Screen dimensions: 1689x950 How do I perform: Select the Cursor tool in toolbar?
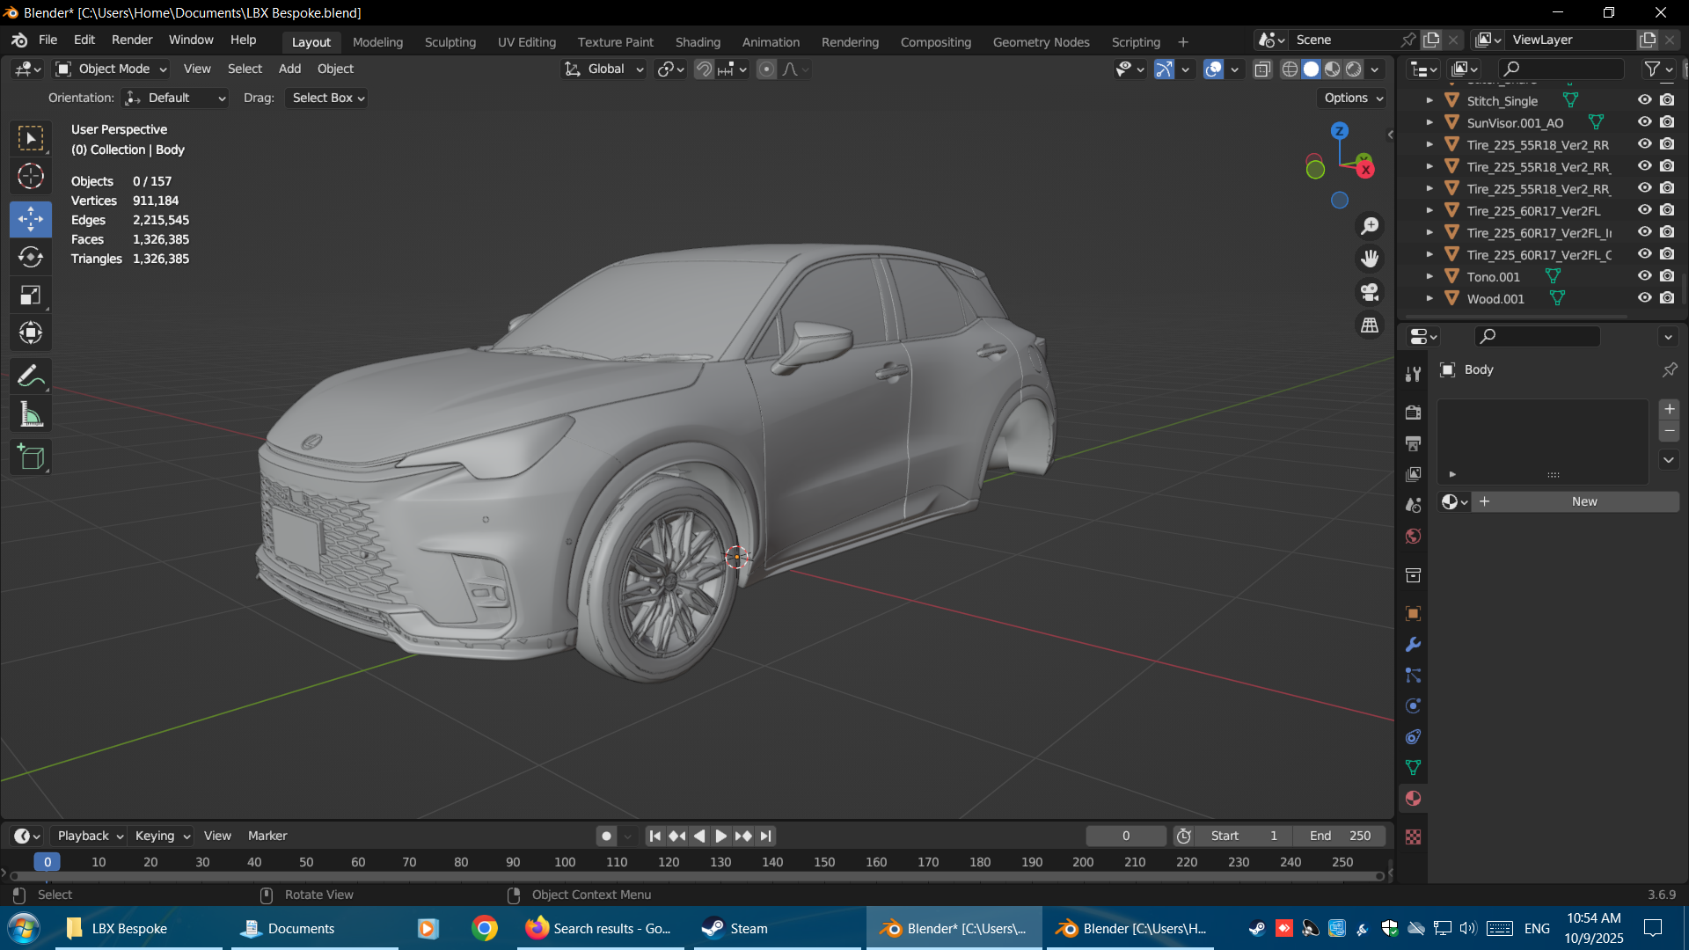click(x=31, y=177)
